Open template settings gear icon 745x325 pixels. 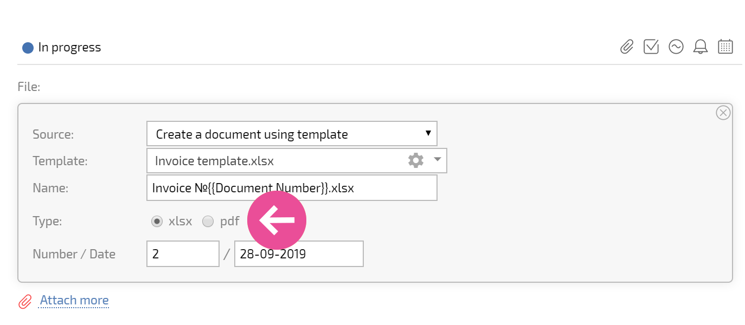[x=416, y=160]
